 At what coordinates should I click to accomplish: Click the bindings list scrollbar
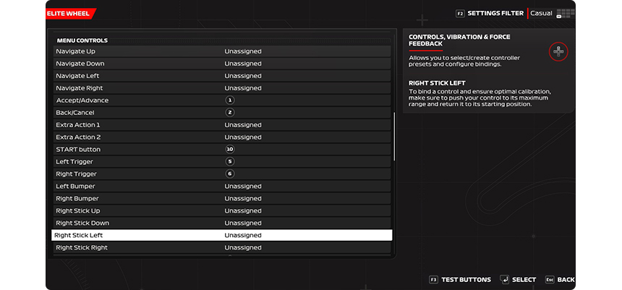coord(394,137)
